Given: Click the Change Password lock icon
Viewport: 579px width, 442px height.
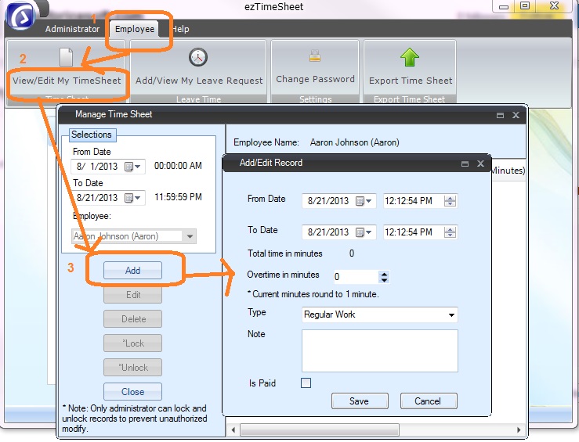Looking at the screenshot, I should pos(315,56).
